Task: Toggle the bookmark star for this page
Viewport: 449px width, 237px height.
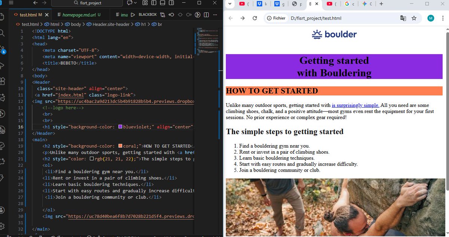Action: click(x=414, y=18)
